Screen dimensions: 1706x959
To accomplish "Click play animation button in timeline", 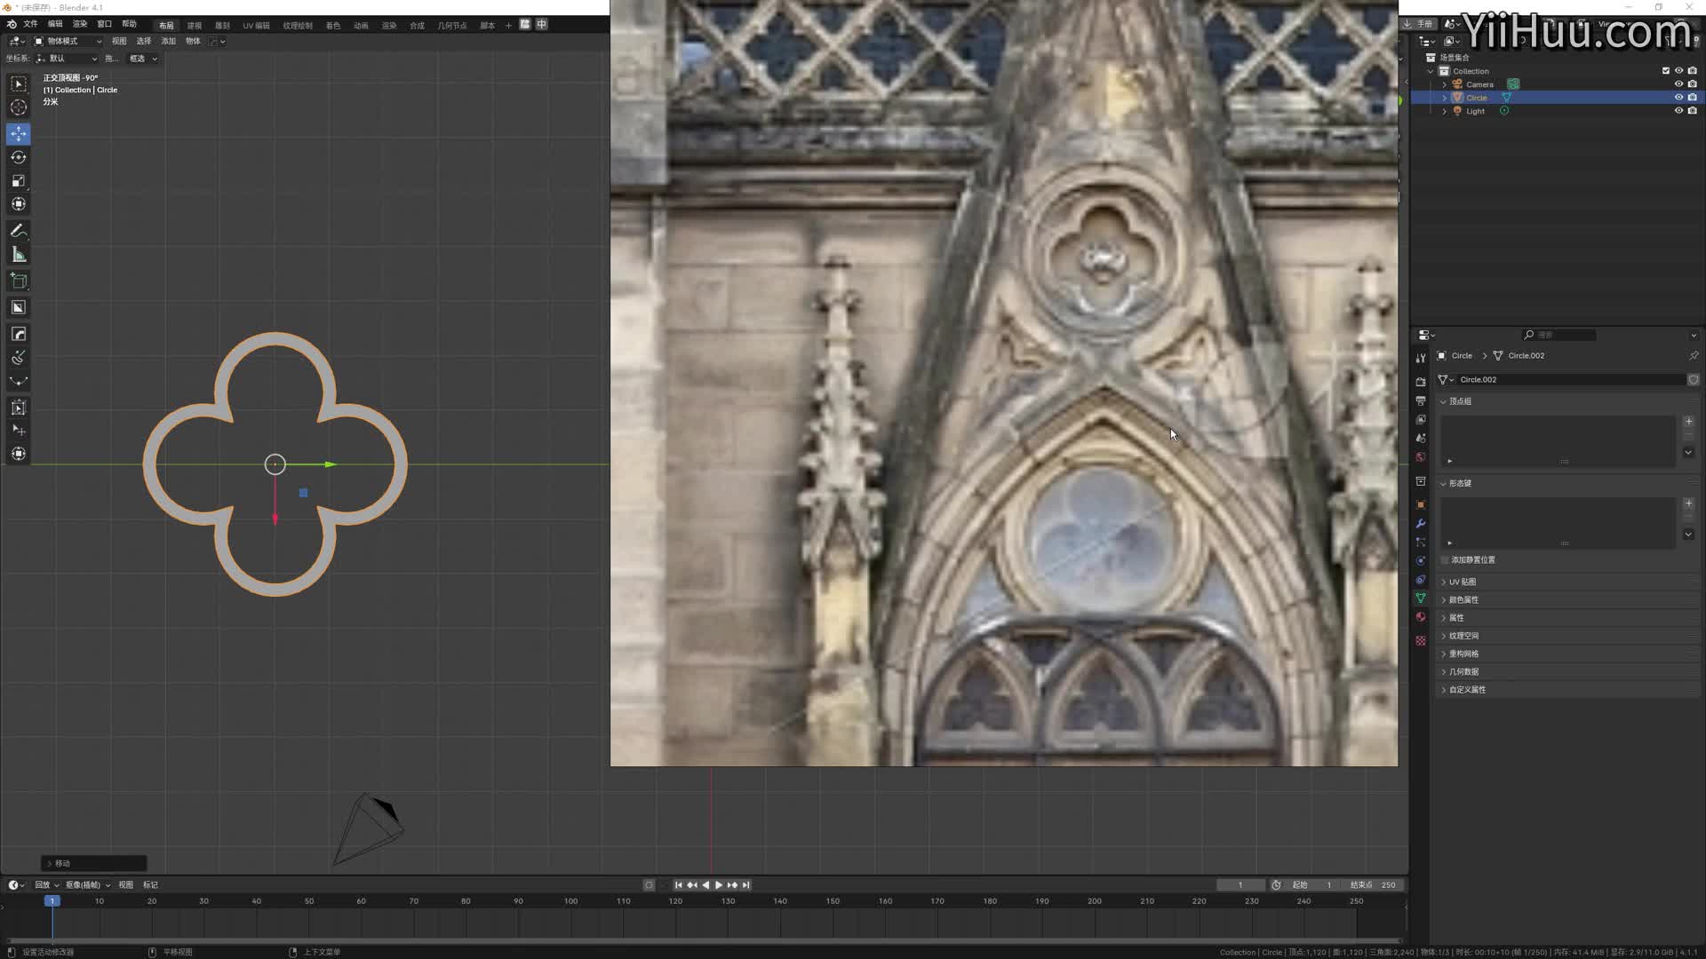I will pyautogui.click(x=719, y=885).
